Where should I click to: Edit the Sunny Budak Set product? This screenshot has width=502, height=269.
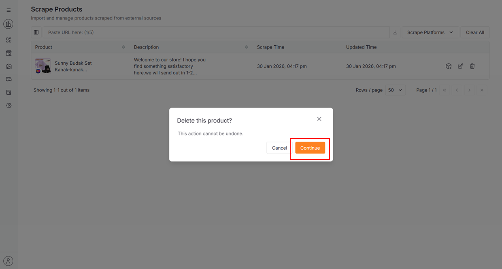pyautogui.click(x=460, y=66)
